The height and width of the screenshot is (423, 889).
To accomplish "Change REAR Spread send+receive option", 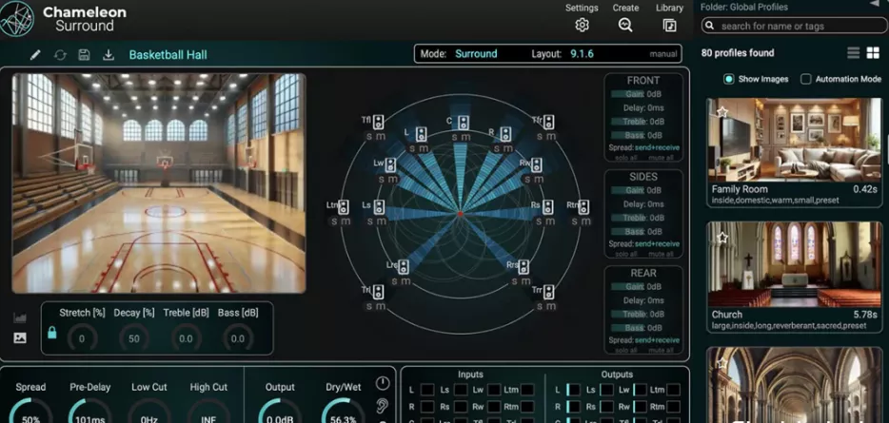I will (x=657, y=340).
